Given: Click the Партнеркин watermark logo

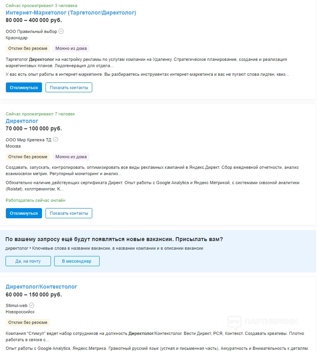Looking at the screenshot, I should [x=263, y=322].
